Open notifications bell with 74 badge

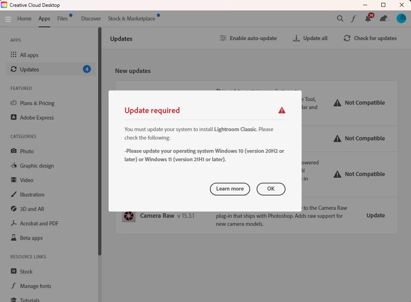(x=368, y=18)
